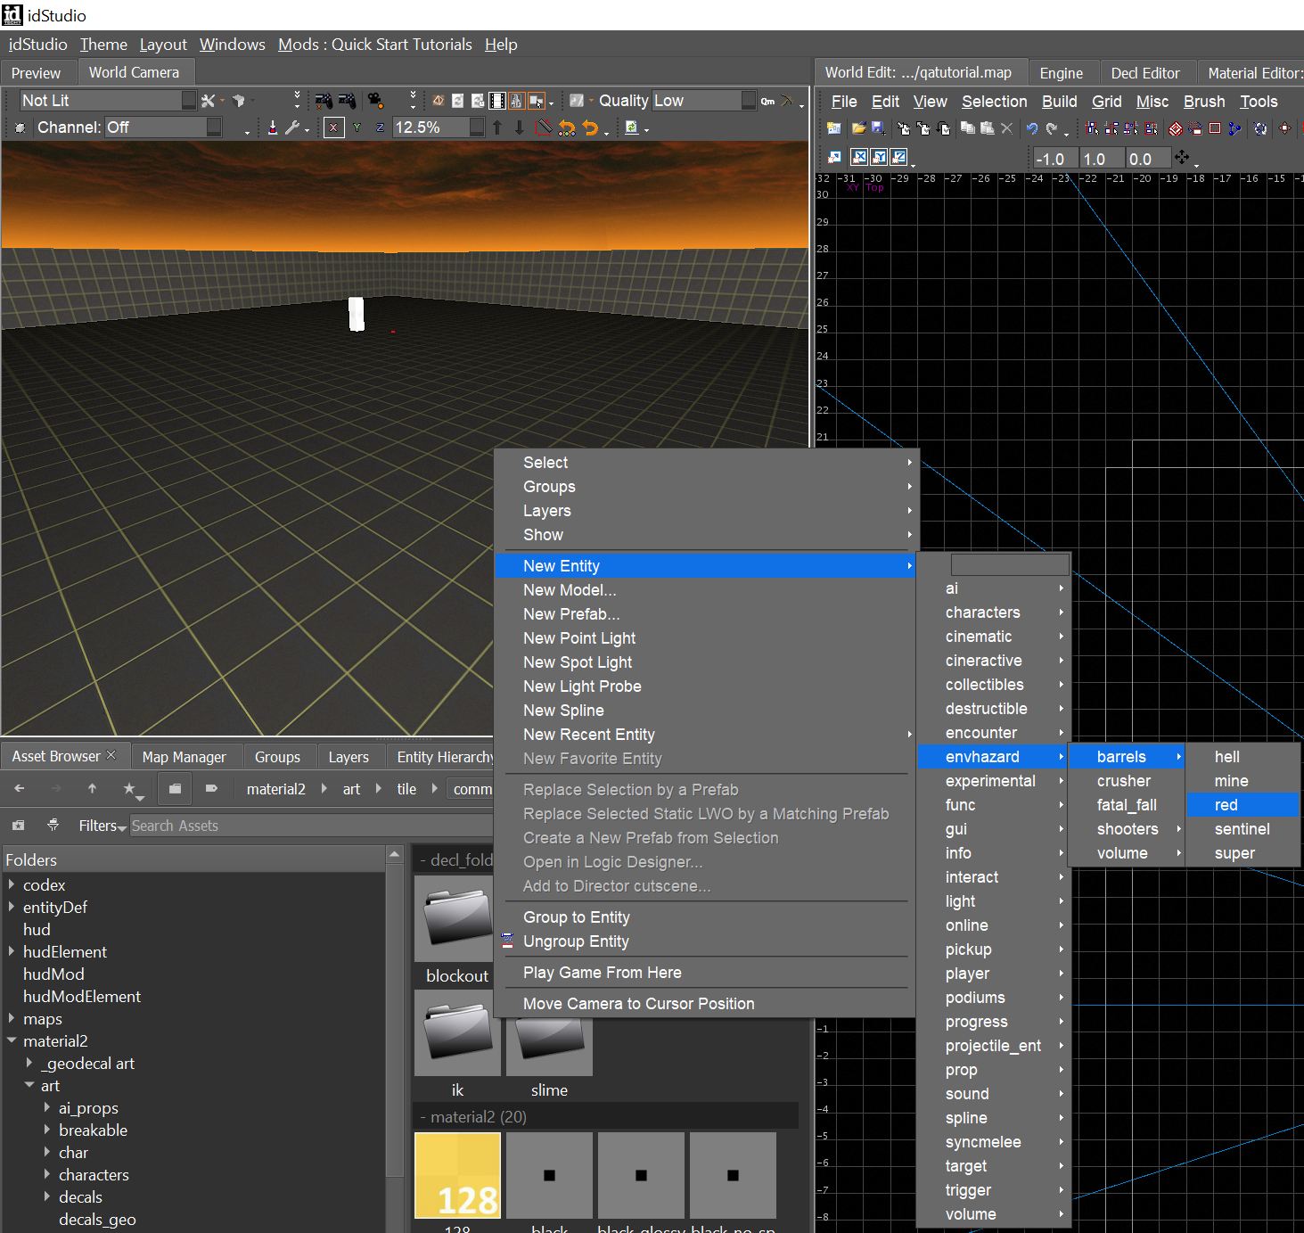Toggle the Y button in World Edit toolbar
Screen dimensions: 1304x1233
pos(879,158)
